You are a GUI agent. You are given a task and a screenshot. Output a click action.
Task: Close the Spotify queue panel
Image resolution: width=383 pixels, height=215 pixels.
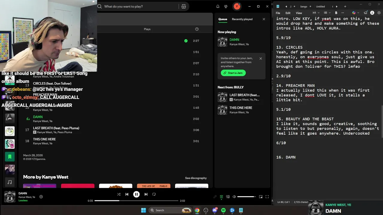[264, 19]
